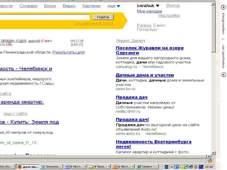The height and width of the screenshot is (170, 227).
Task: Expand the '2 Micro...' taskbar group arrow
Action: pyautogui.click(x=85, y=167)
